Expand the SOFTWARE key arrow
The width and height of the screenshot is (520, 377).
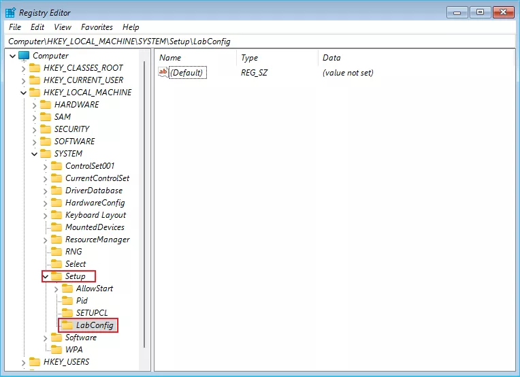click(x=34, y=142)
